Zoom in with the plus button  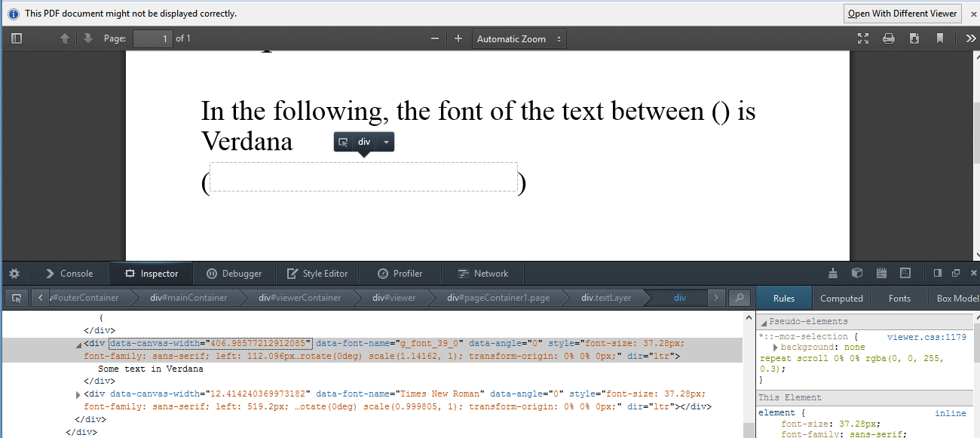coord(458,38)
